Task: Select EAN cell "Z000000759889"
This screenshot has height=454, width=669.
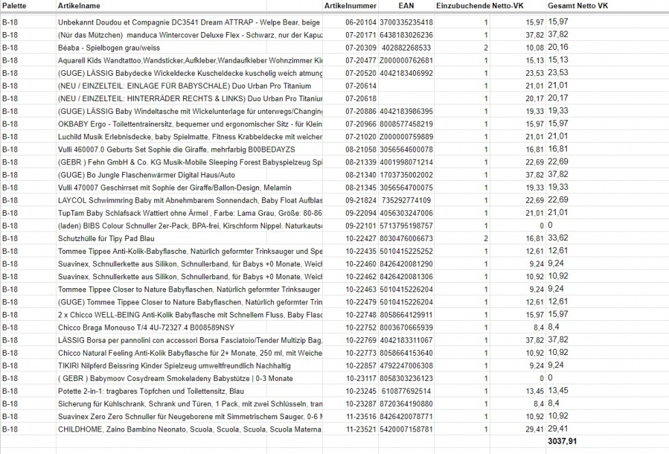Action: click(x=406, y=137)
